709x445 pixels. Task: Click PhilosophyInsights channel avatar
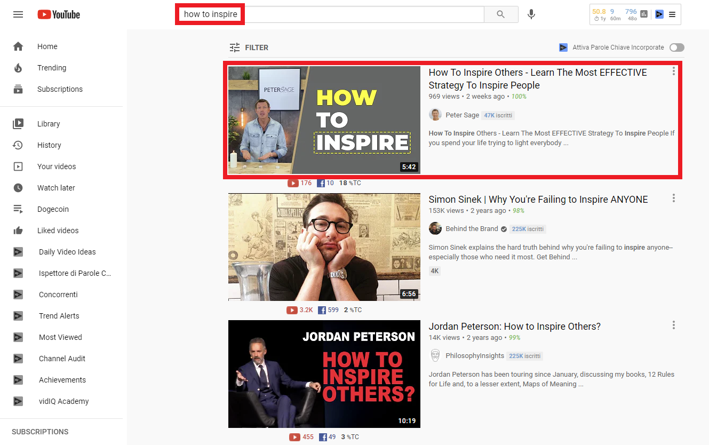click(x=435, y=355)
